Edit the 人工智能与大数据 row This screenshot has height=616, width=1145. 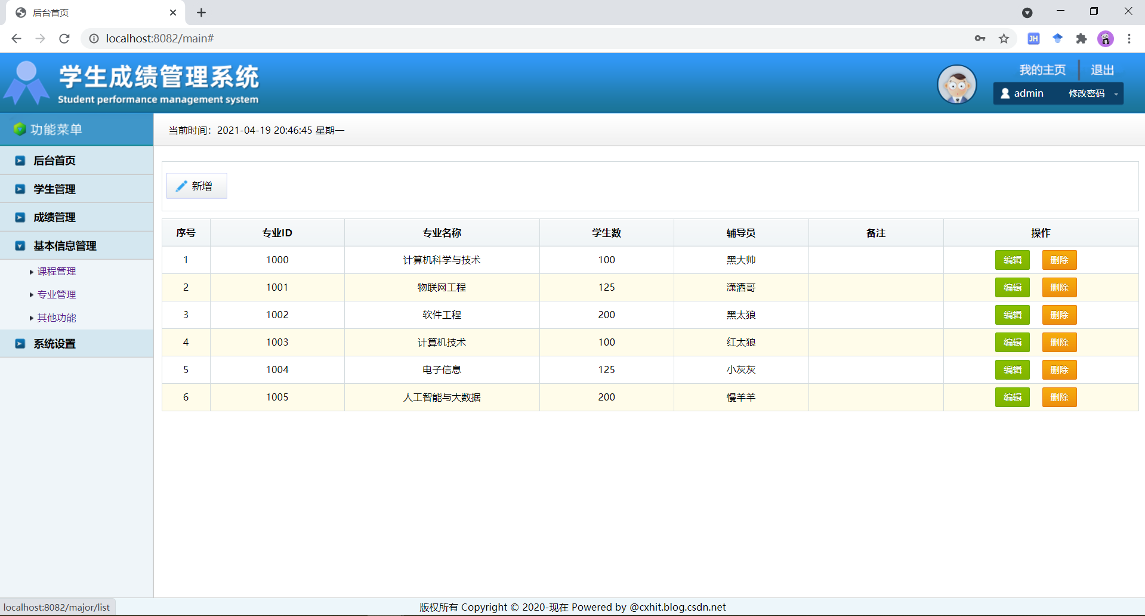[x=1013, y=398]
